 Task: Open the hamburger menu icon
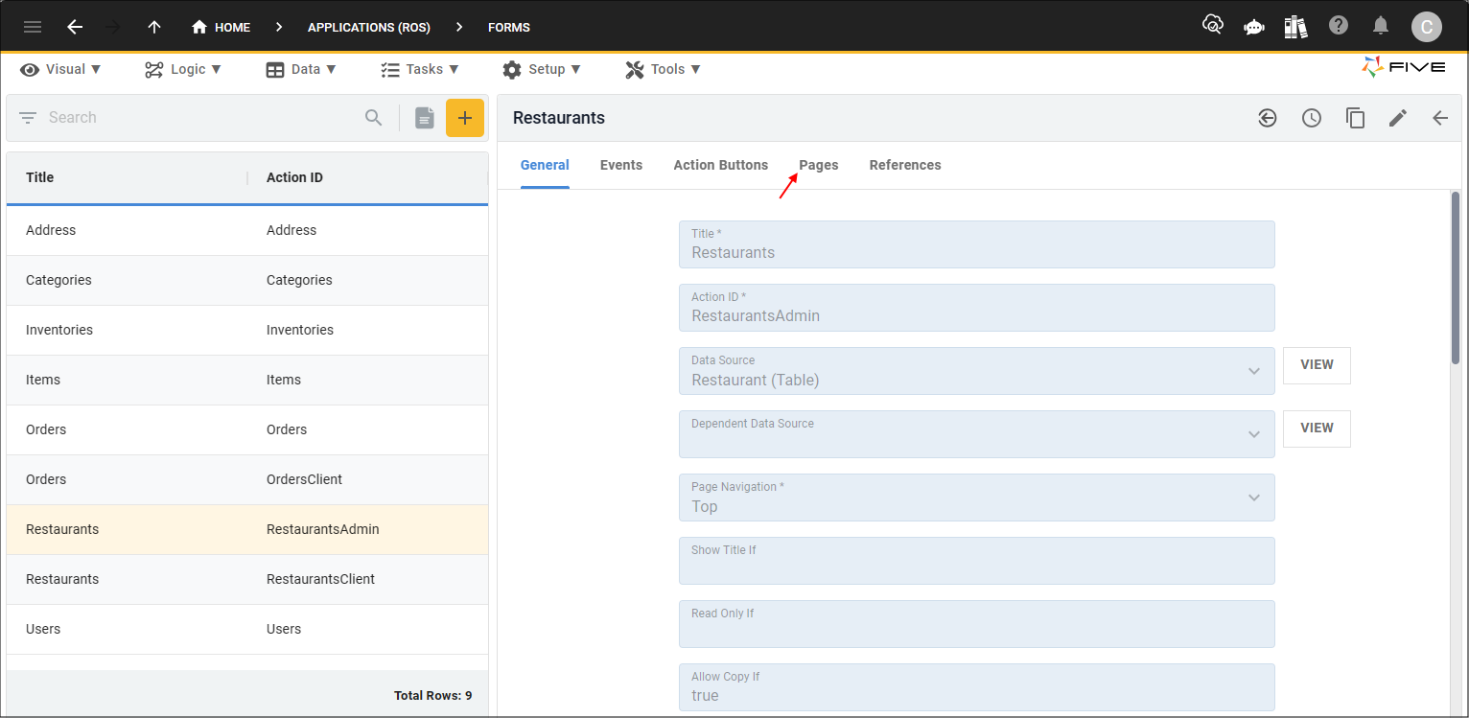33,27
